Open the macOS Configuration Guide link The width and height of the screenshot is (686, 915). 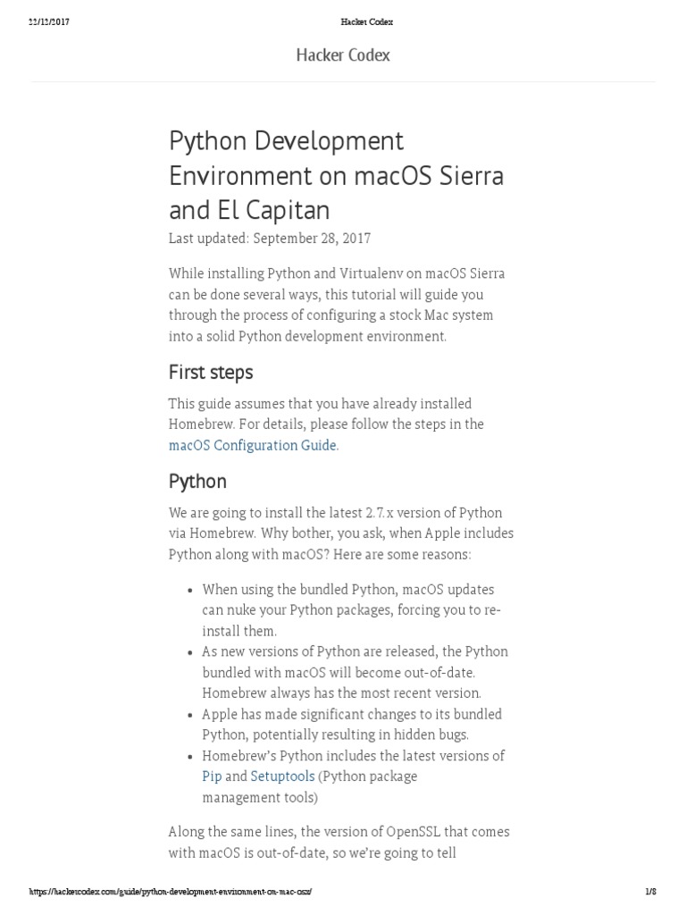pos(253,445)
